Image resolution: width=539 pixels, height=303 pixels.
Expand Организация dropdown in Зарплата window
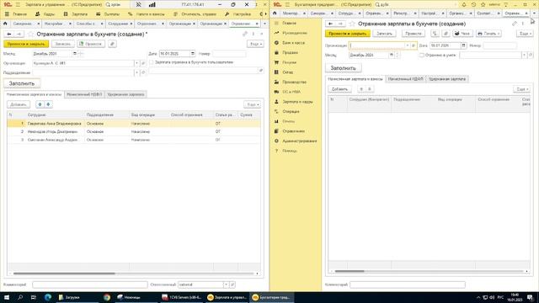[x=136, y=63]
